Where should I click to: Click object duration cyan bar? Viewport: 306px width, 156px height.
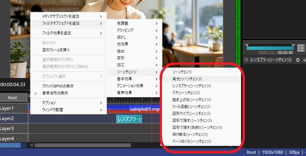pyautogui.click(x=270, y=48)
